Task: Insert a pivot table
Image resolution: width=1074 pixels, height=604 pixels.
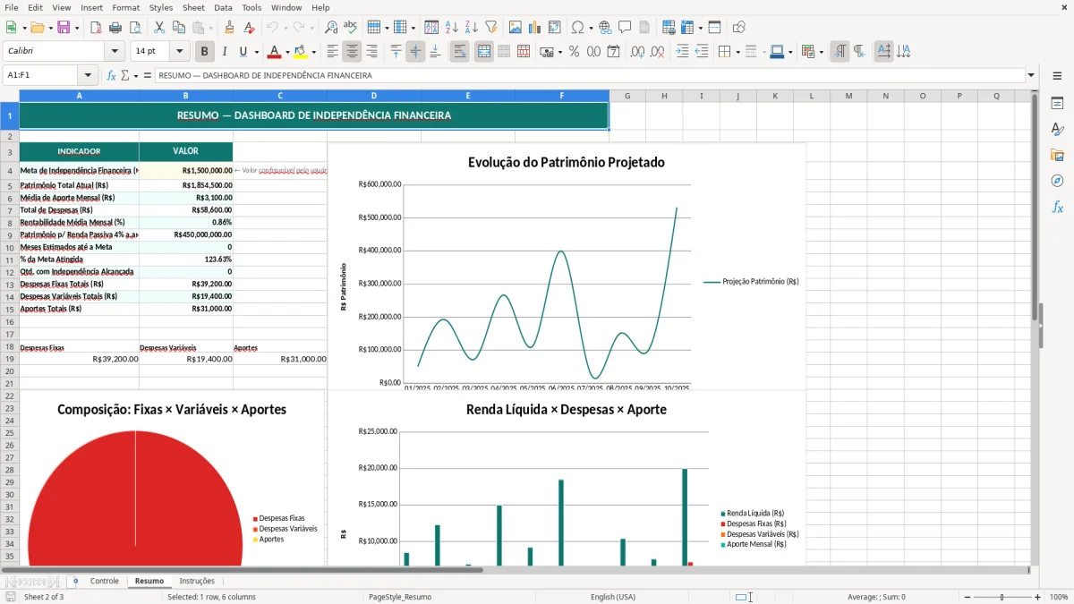Action: 554,28
